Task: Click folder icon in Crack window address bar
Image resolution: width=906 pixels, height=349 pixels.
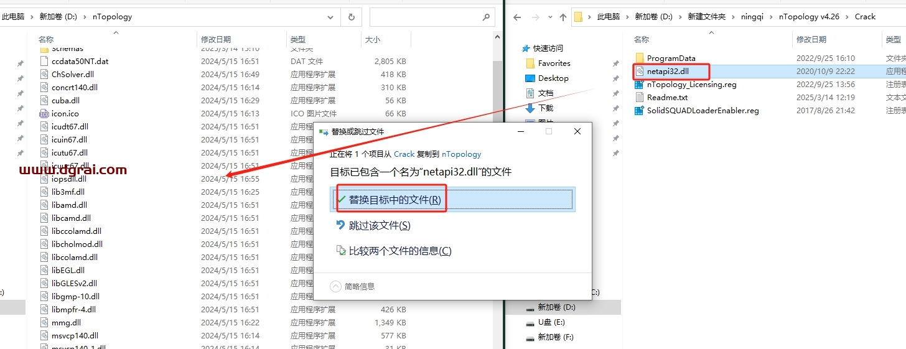Action: tap(578, 17)
